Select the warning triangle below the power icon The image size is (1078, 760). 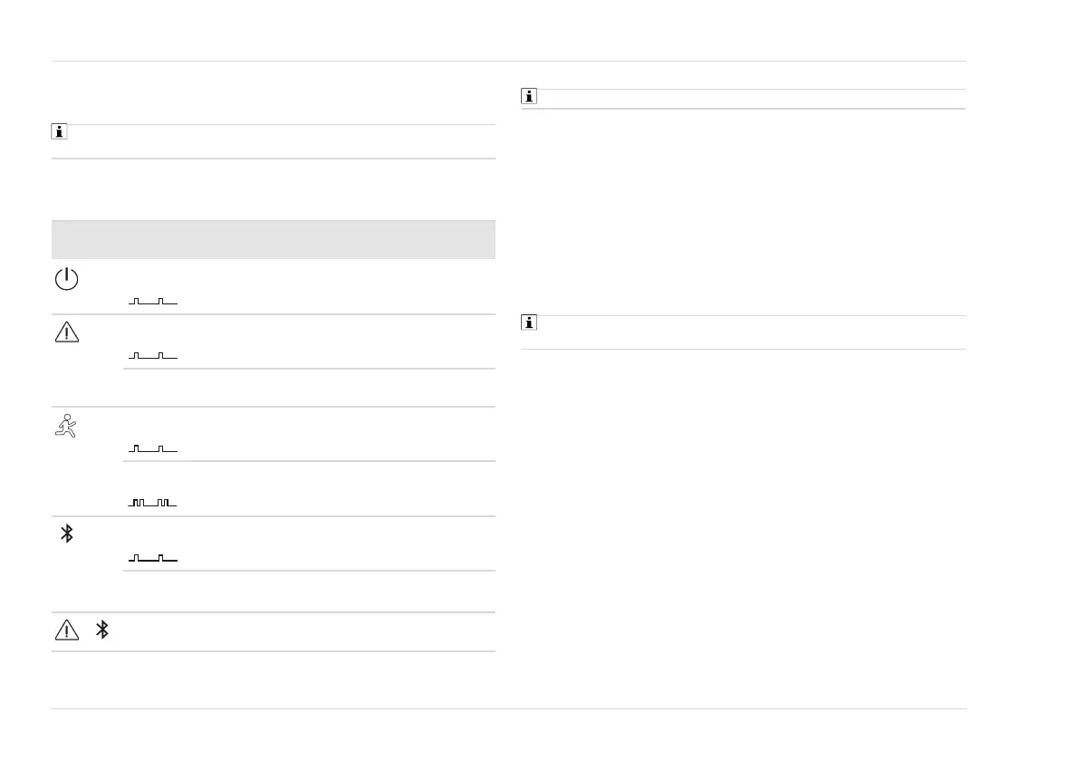67,333
